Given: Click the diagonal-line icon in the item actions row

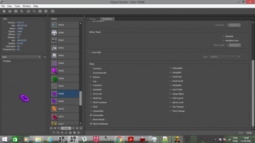Looking at the screenshot, I should pyautogui.click(x=66, y=132).
